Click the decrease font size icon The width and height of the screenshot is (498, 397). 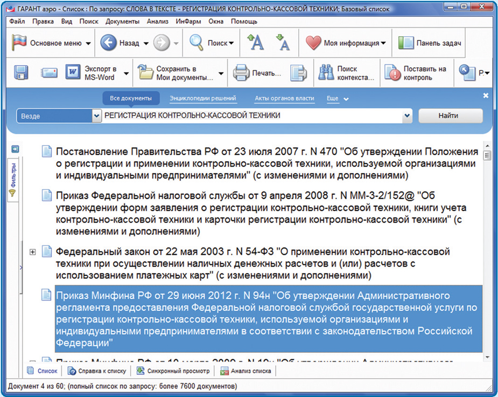click(282, 43)
